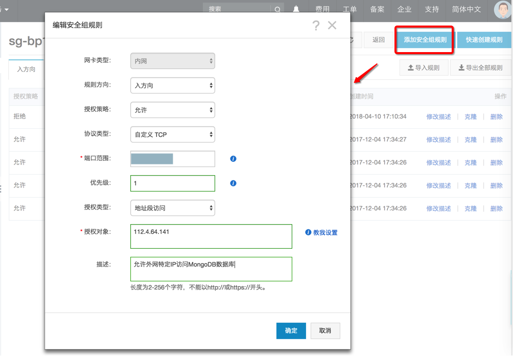Image resolution: width=513 pixels, height=356 pixels.
Task: Open 备案 in top navigation
Action: point(377,9)
